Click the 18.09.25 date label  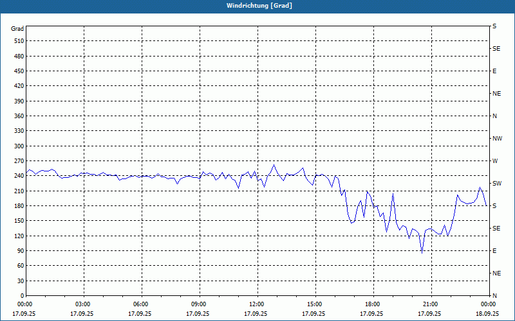487,314
